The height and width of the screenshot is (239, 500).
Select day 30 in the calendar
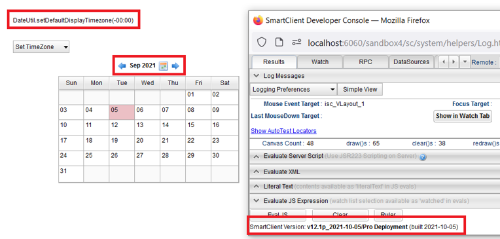pyautogui.click(x=224, y=158)
